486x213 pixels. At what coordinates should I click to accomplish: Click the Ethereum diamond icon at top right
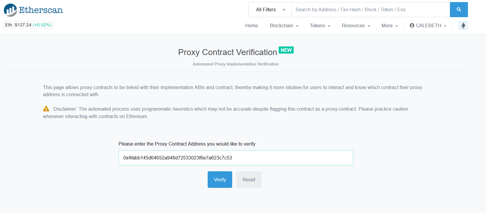point(463,25)
